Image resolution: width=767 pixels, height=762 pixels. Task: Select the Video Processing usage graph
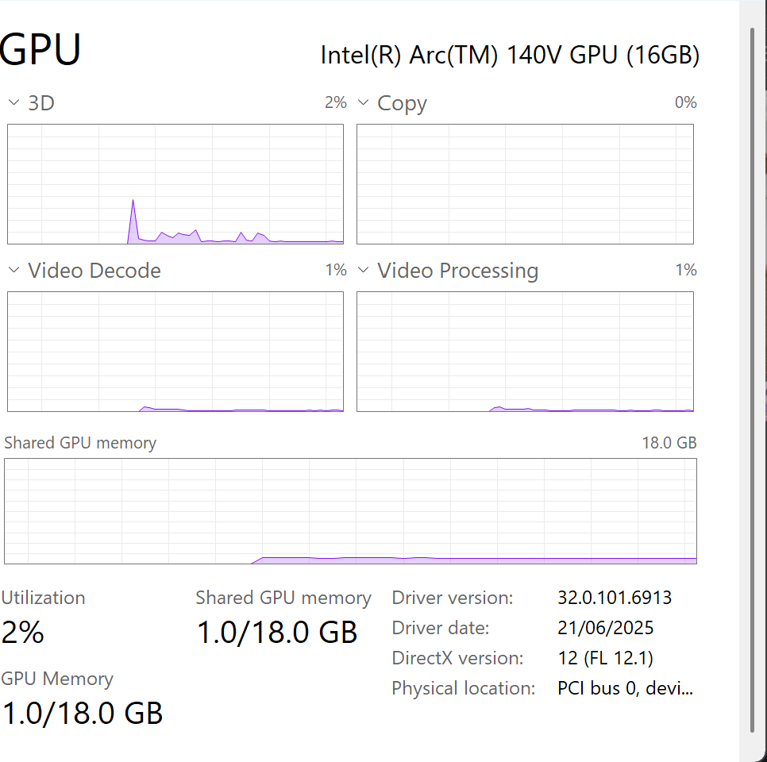pos(525,352)
